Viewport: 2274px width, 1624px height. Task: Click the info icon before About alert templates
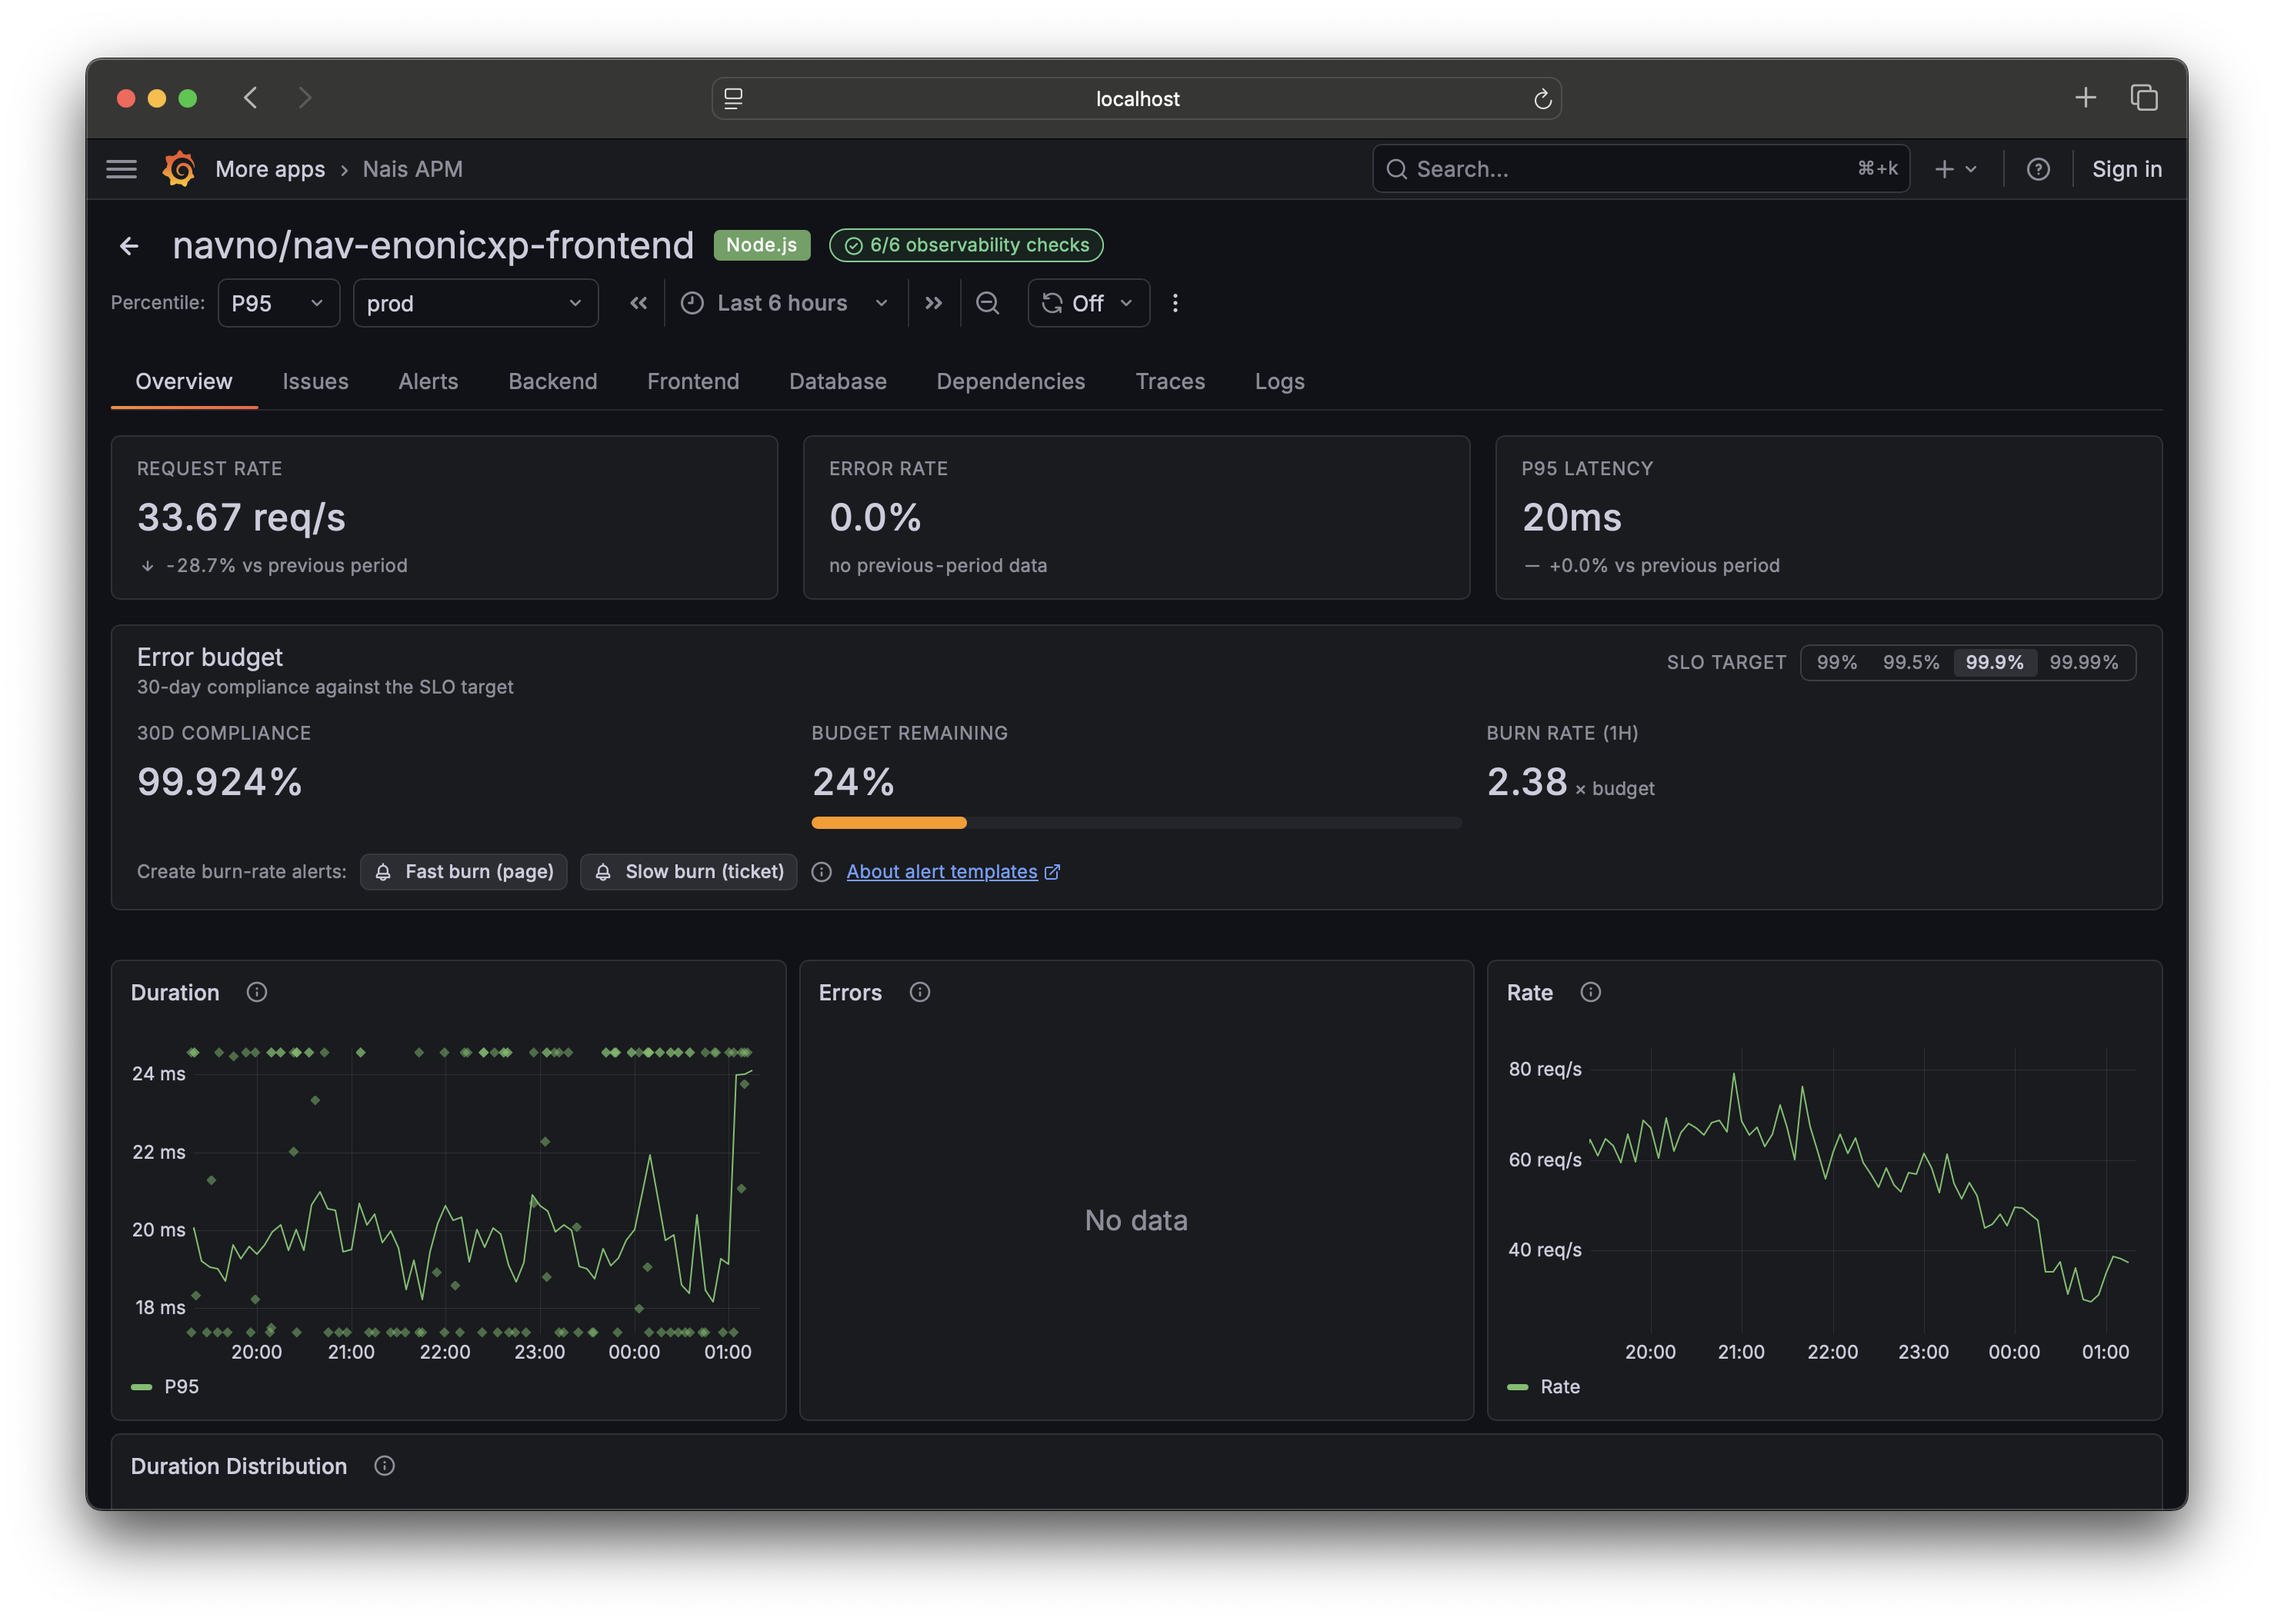click(822, 872)
